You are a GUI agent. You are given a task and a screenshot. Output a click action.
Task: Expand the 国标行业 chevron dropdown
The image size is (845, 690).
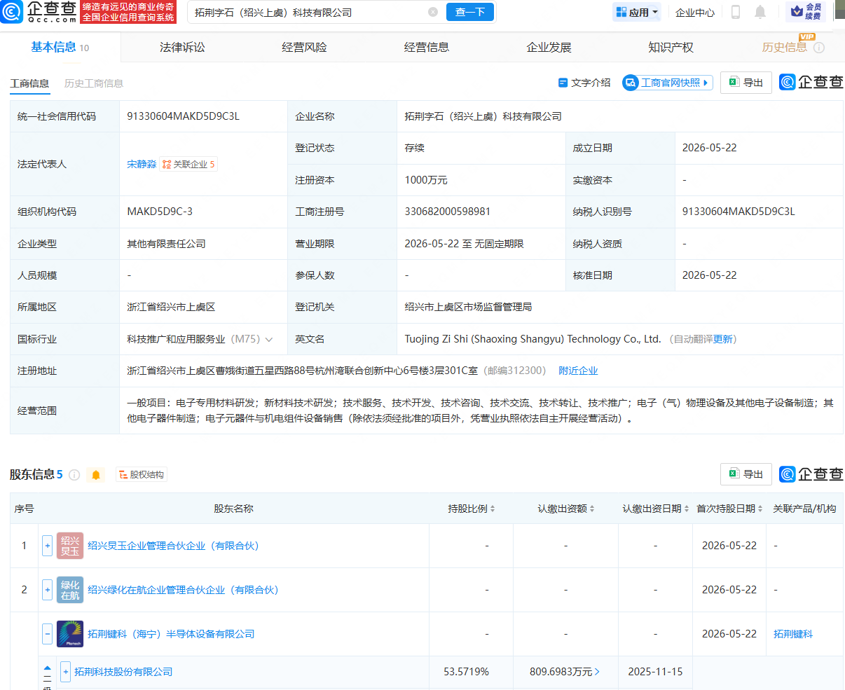(269, 339)
